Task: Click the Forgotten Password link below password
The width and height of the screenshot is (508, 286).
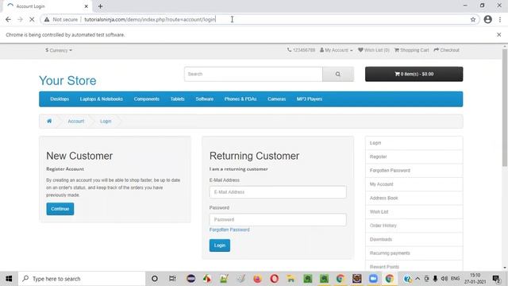Action: click(229, 230)
